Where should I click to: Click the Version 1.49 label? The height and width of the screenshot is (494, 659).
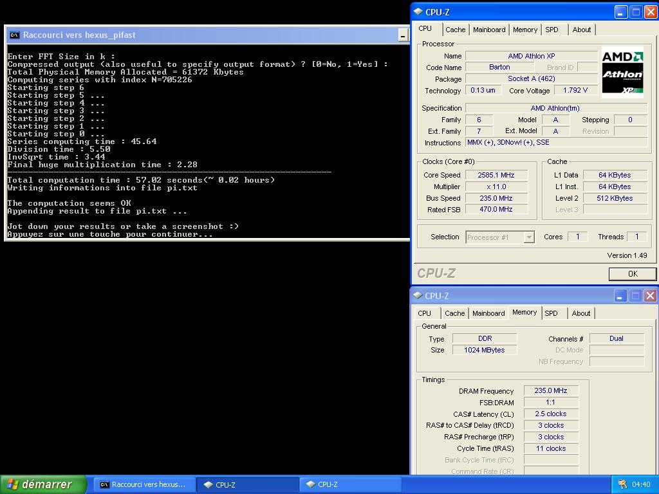coord(627,255)
